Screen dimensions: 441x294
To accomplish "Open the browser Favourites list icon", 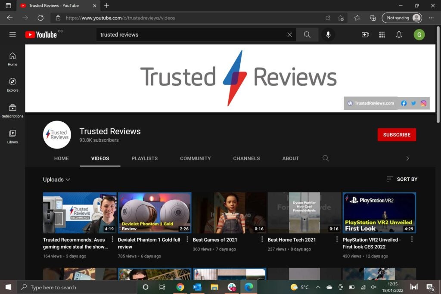I will [x=357, y=18].
